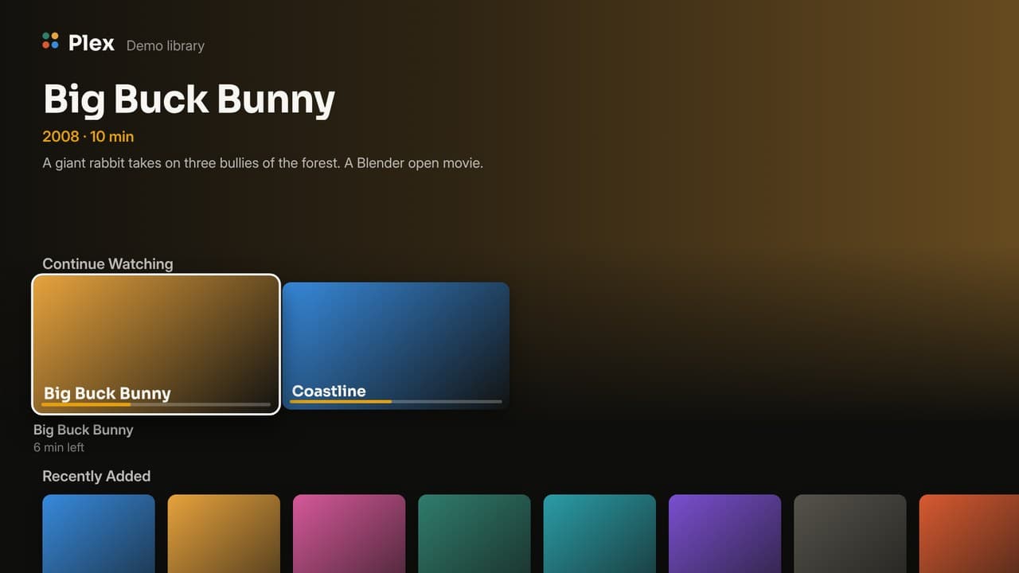Click the "A giant rabbit takes on..." description
Viewport: 1019px width, 573px height.
point(264,163)
